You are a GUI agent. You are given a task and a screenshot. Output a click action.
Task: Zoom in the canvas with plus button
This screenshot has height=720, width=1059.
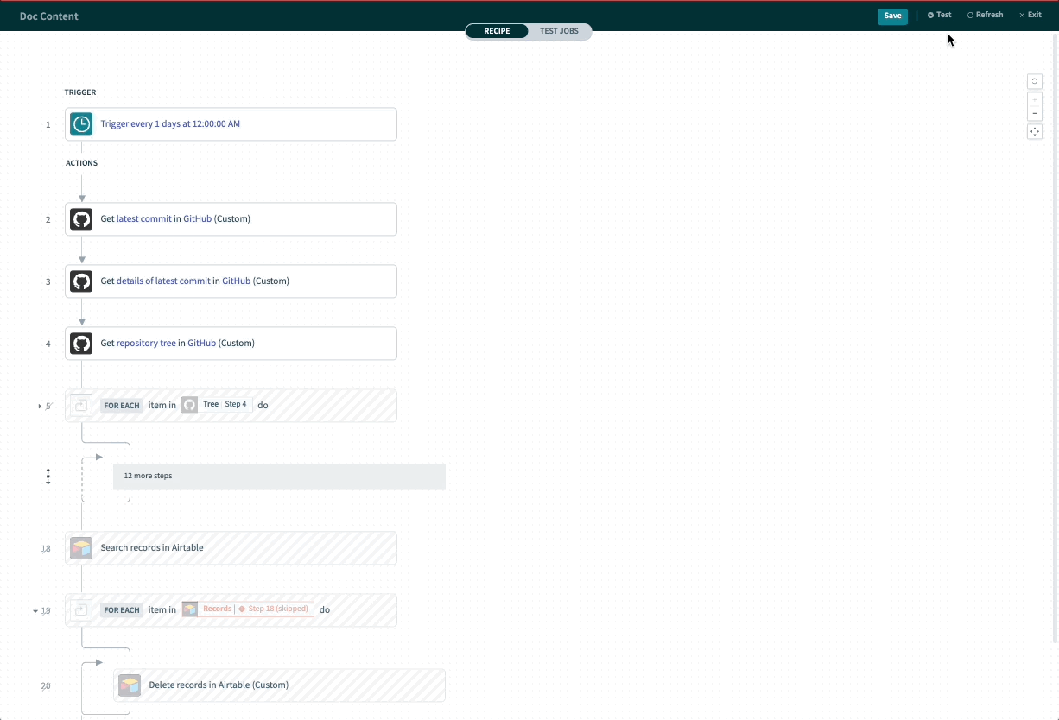[x=1035, y=100]
